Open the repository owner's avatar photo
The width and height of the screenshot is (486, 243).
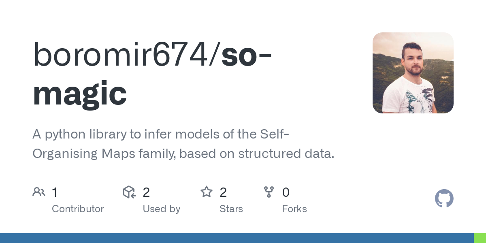click(413, 73)
